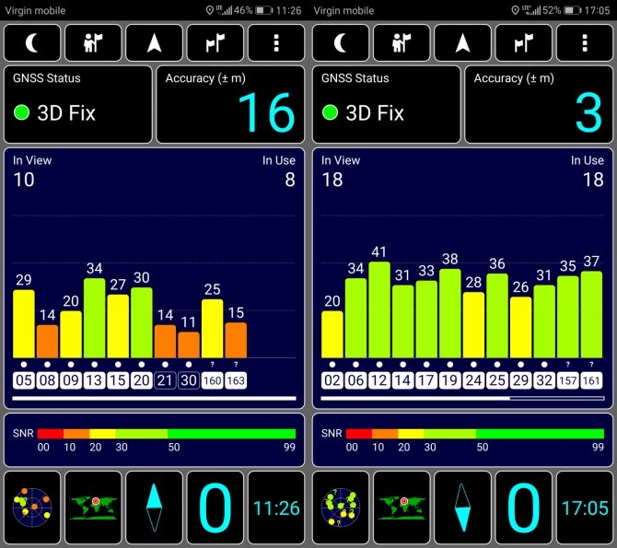Select satellite ID 25 label

coord(497,380)
